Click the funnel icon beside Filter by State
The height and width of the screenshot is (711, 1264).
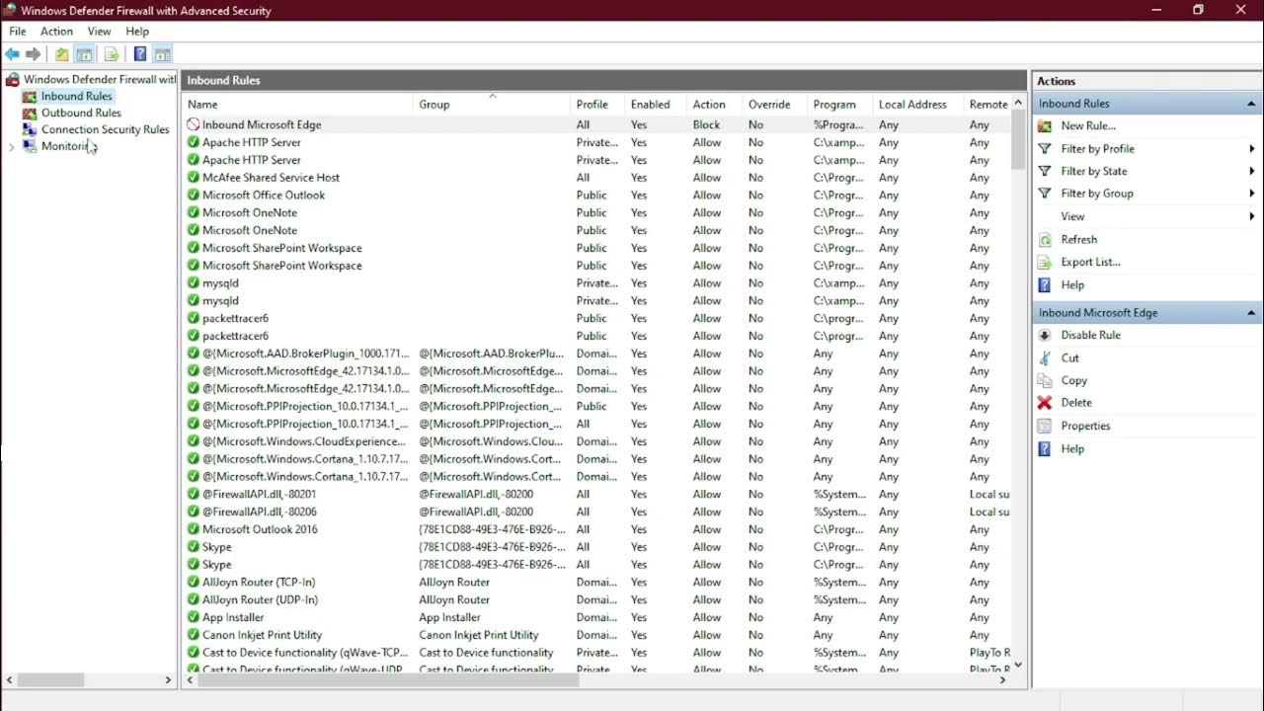tap(1045, 171)
